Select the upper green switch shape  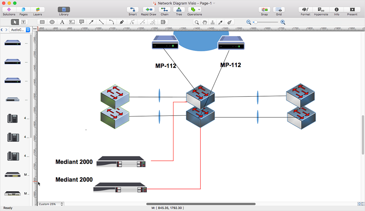click(115, 96)
